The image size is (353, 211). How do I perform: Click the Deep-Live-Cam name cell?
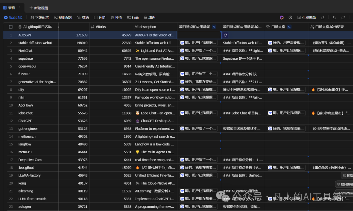click(x=37, y=160)
